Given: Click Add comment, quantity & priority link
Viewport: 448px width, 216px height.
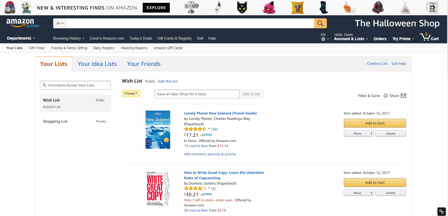Looking at the screenshot, I should coord(210,154).
